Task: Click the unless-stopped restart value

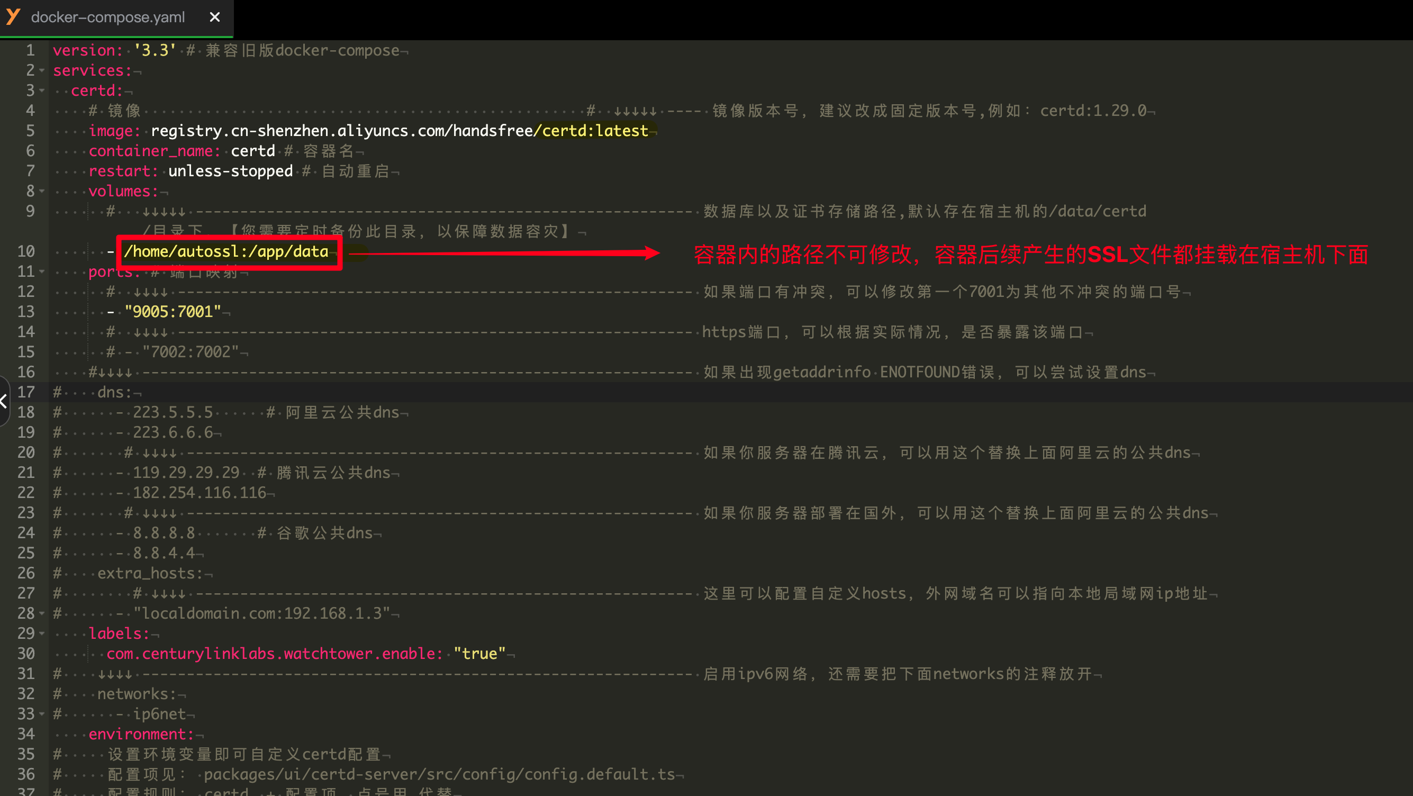Action: click(x=230, y=171)
